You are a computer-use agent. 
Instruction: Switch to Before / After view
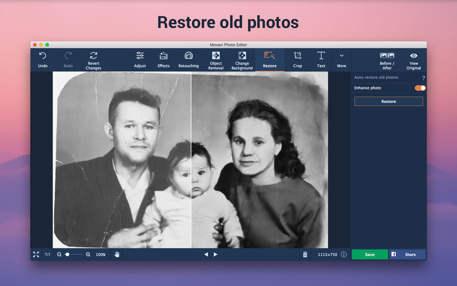pyautogui.click(x=386, y=59)
